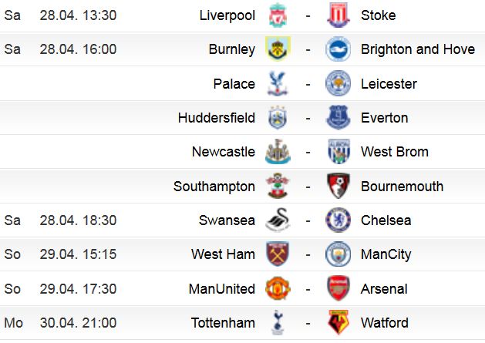This screenshot has width=485, height=343.
Task: Open the ManCity crest icon
Action: (338, 254)
